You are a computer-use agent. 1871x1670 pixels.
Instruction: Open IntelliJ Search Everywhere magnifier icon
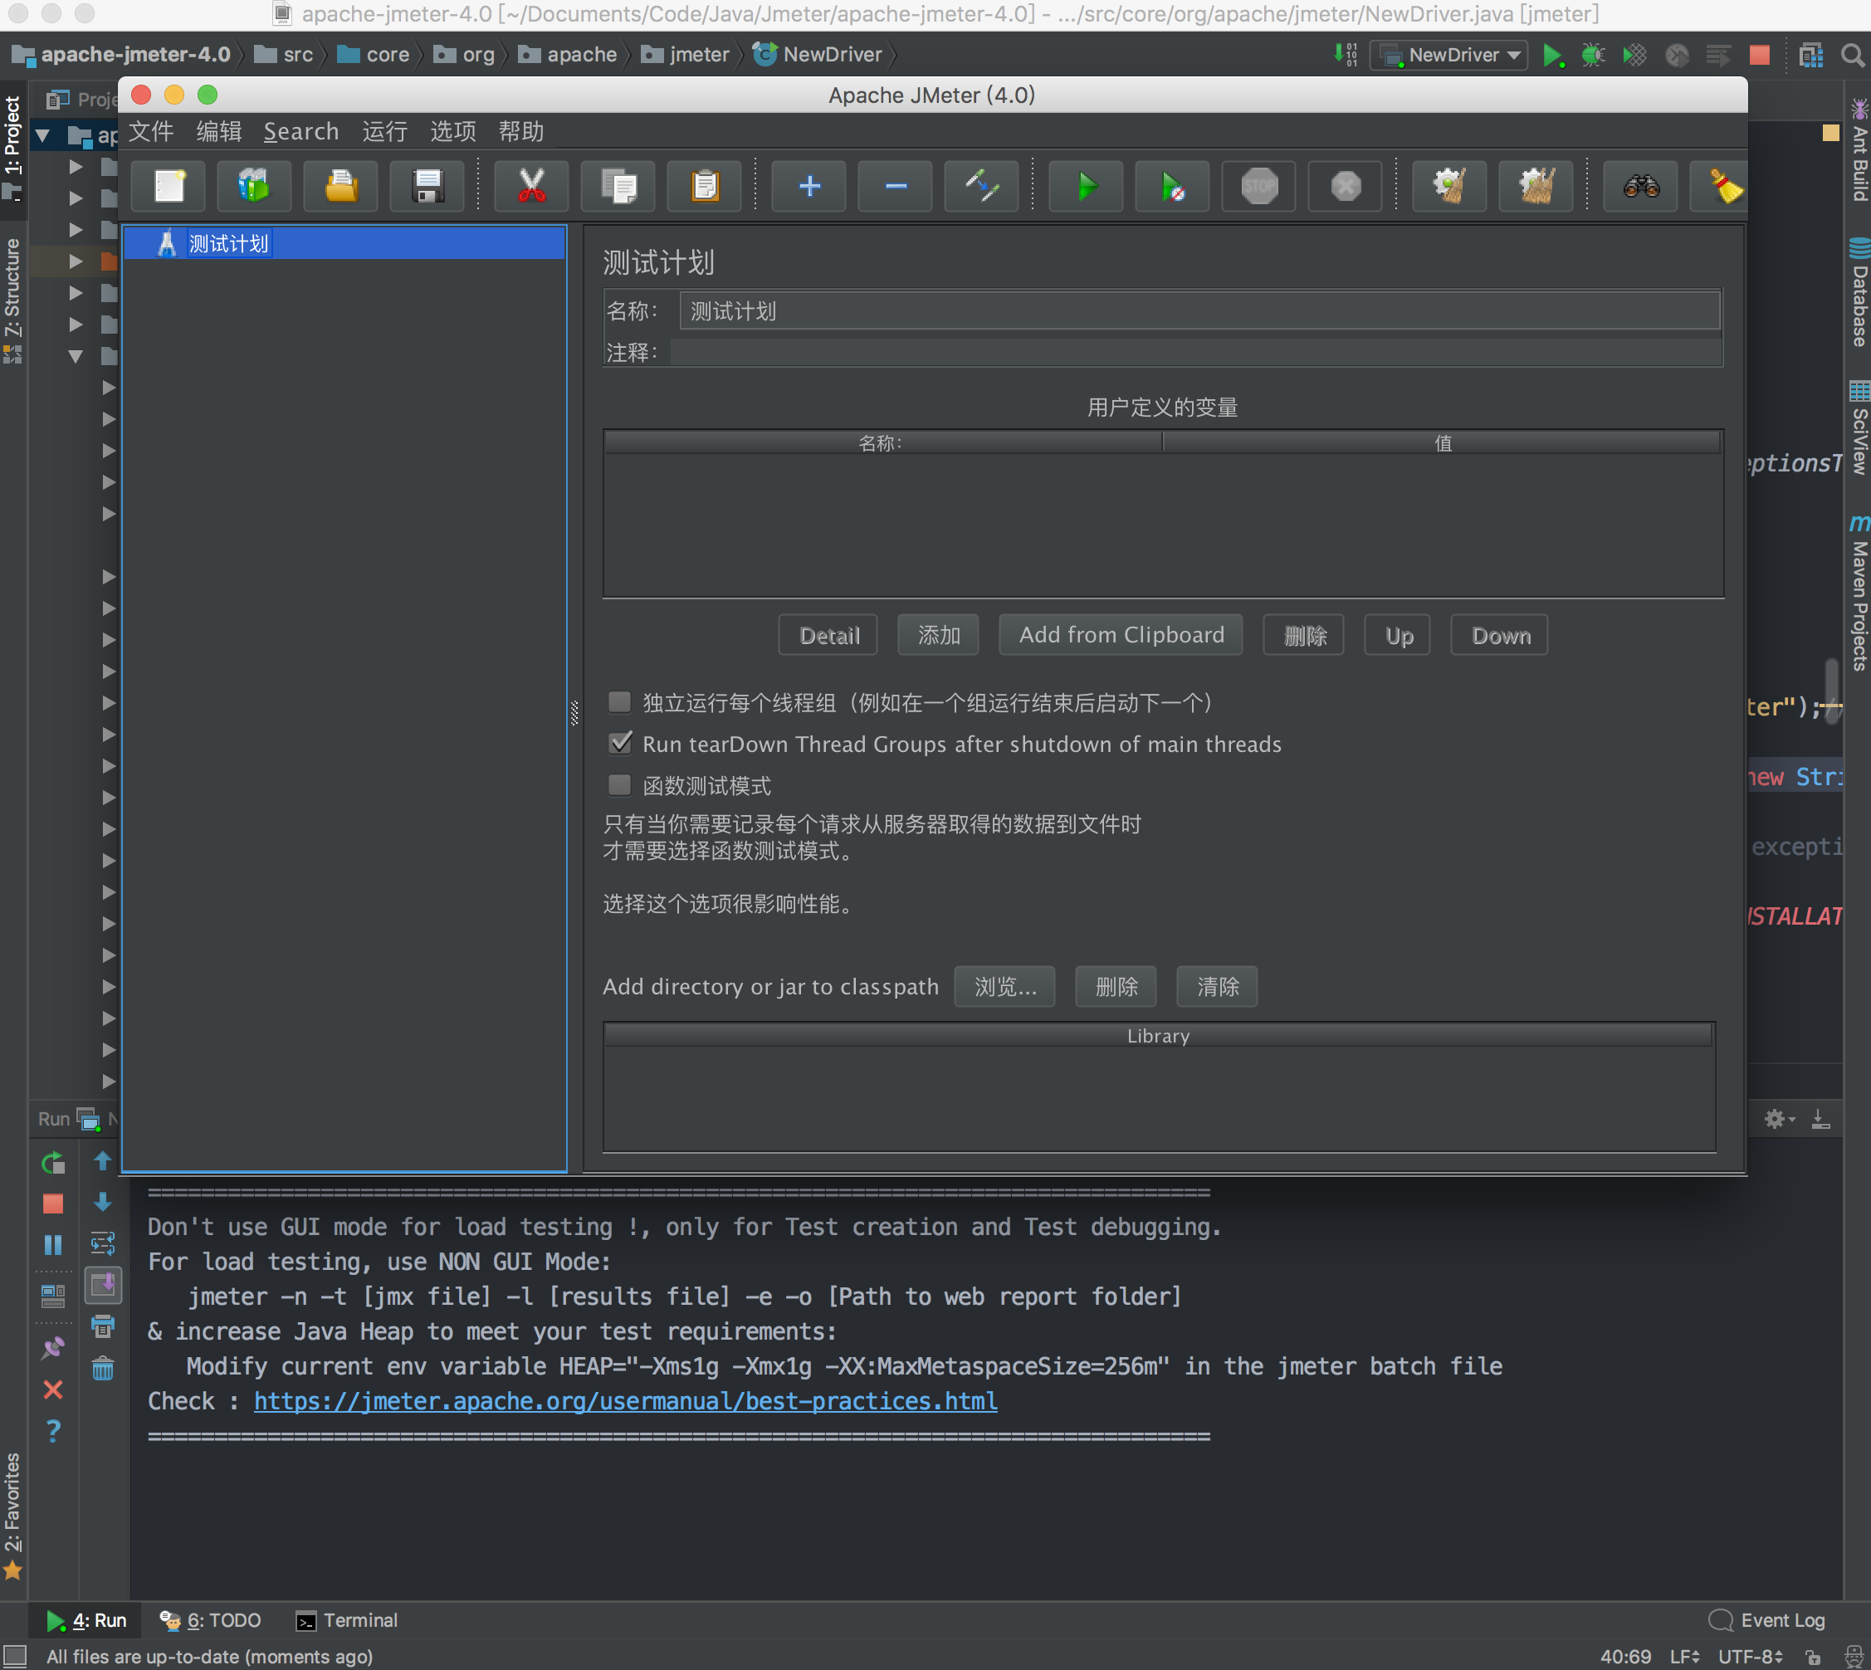1853,55
